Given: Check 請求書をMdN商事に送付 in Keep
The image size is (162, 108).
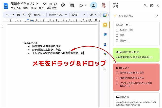Looking at the screenshot, I should tap(117, 73).
